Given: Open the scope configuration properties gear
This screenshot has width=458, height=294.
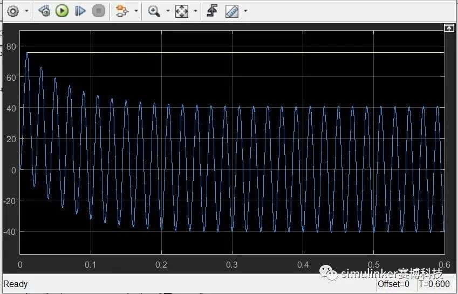Looking at the screenshot, I should coord(12,11).
